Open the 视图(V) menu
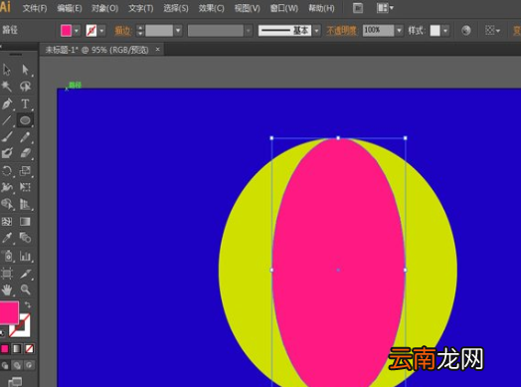The width and height of the screenshot is (521, 387). pyautogui.click(x=248, y=8)
